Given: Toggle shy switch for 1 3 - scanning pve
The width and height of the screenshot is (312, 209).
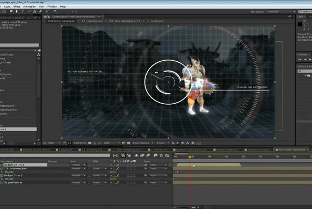Looking at the screenshot, I should tap(111, 169).
